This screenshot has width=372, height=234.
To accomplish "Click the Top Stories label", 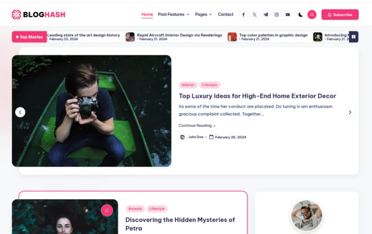I will click(29, 37).
